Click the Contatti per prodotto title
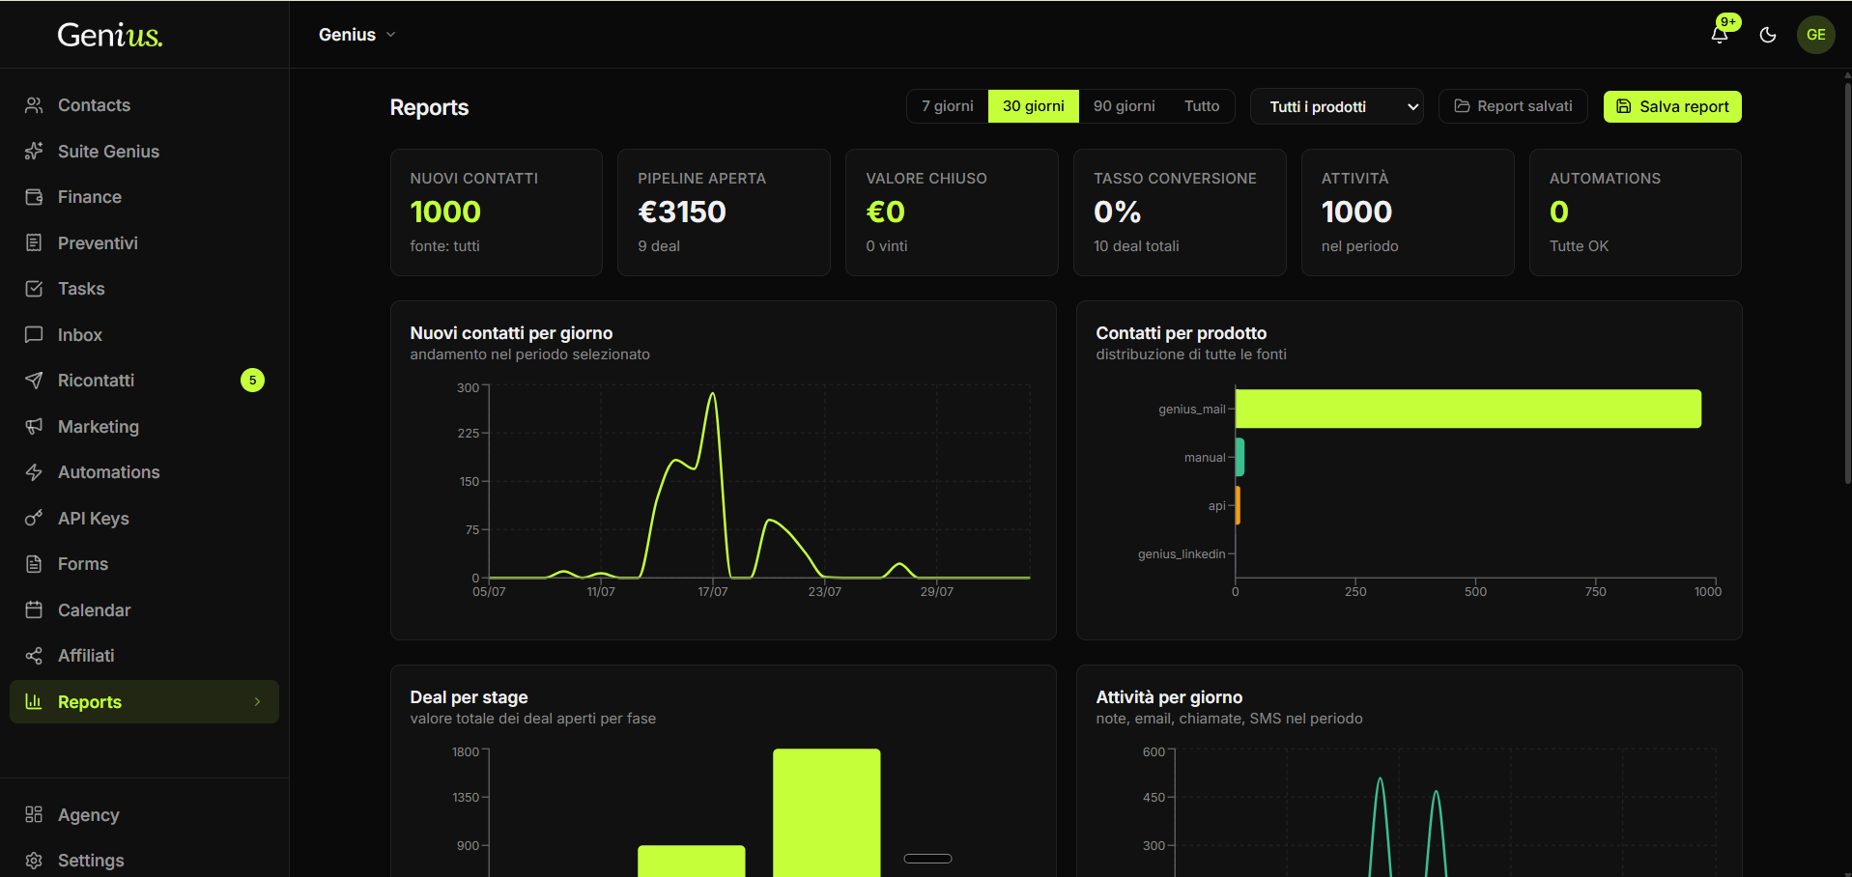Image resolution: width=1852 pixels, height=877 pixels. click(1181, 333)
